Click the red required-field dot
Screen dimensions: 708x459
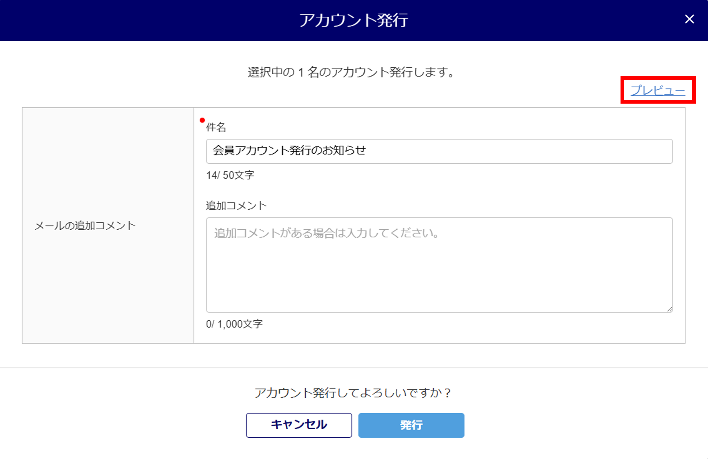[202, 120]
